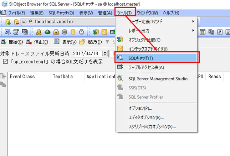Choose テーブルアクセス表(A) menu item
The width and height of the screenshot is (230, 156).
pos(157,67)
